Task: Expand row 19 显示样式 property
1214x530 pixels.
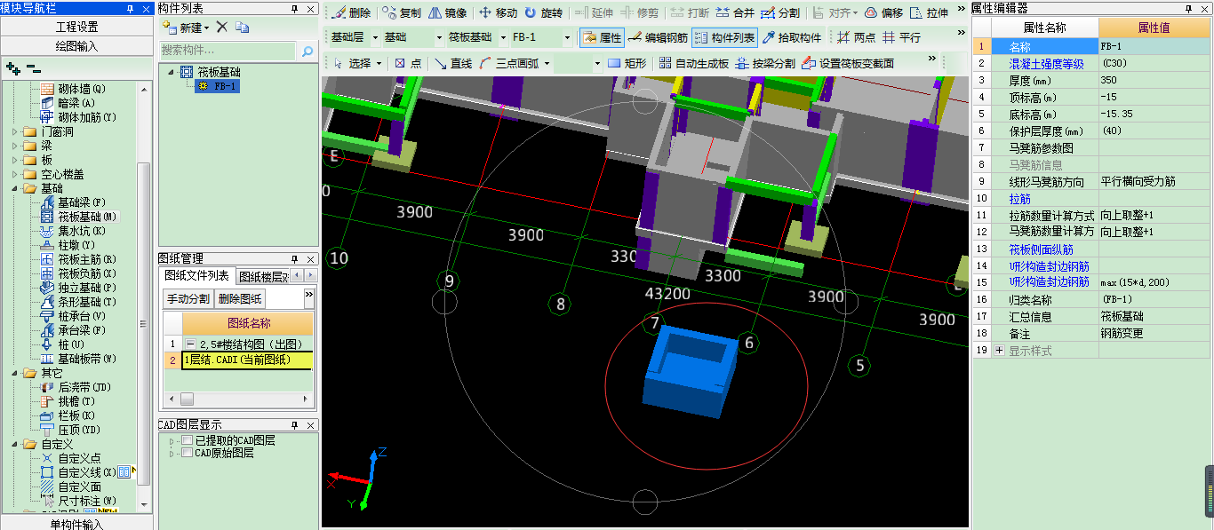Action: pyautogui.click(x=999, y=351)
